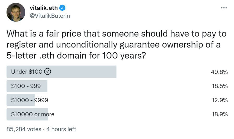Click the 85,284 votes count
234x139 pixels.
point(24,129)
